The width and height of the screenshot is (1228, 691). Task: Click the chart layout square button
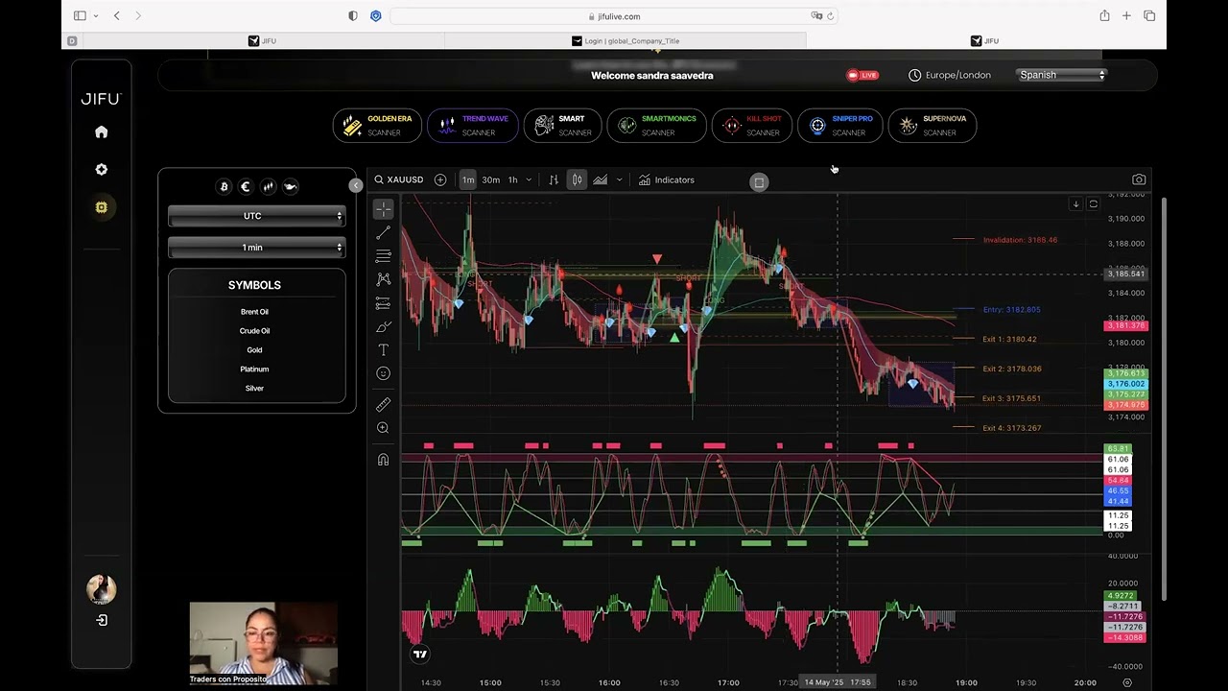coord(759,181)
